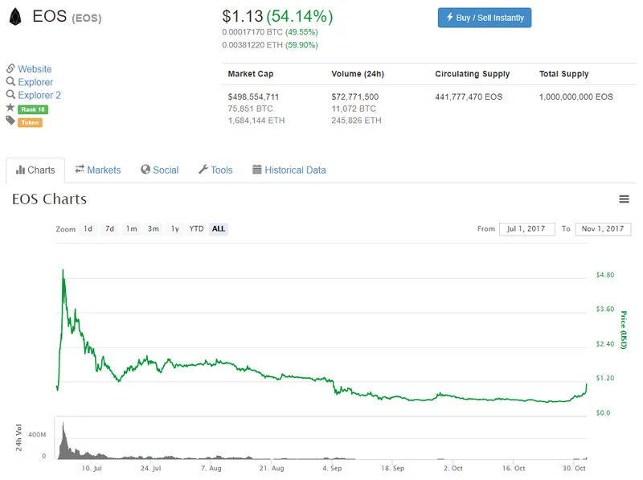The width and height of the screenshot is (643, 480).
Task: Click the exchange arrows icon on Markets tab
Action: tap(80, 169)
